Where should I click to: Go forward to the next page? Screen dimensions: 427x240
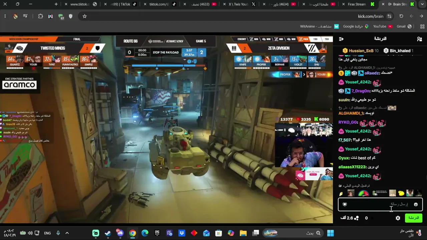(x=411, y=16)
